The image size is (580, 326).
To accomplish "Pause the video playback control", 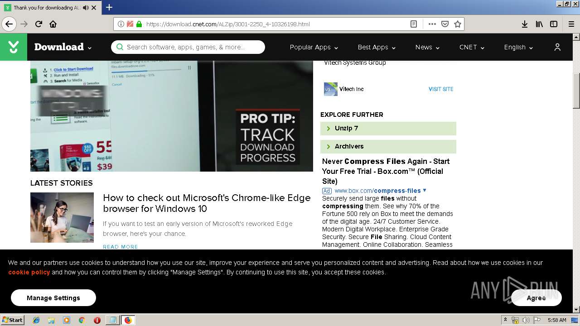I will [x=189, y=68].
